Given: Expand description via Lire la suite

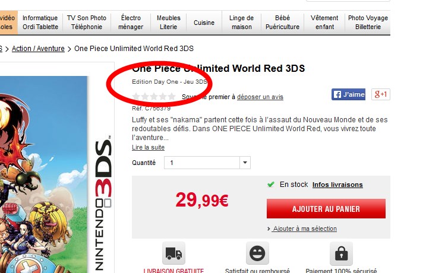Looking at the screenshot, I should (148, 147).
